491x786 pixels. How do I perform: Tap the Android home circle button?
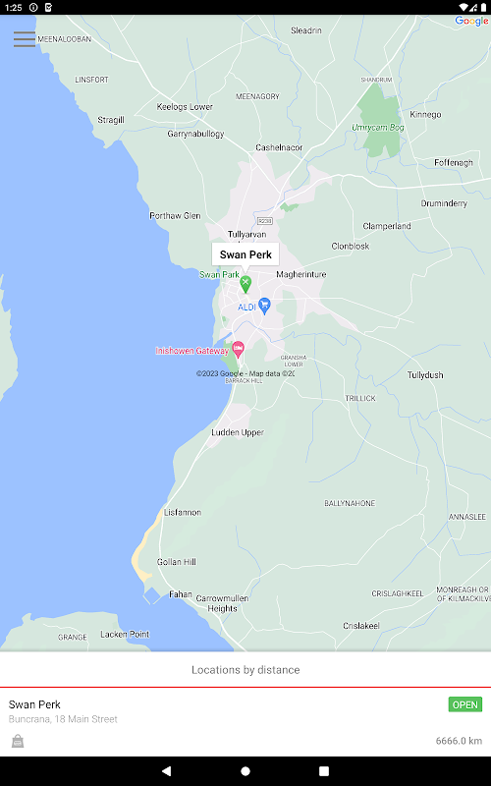tap(245, 771)
